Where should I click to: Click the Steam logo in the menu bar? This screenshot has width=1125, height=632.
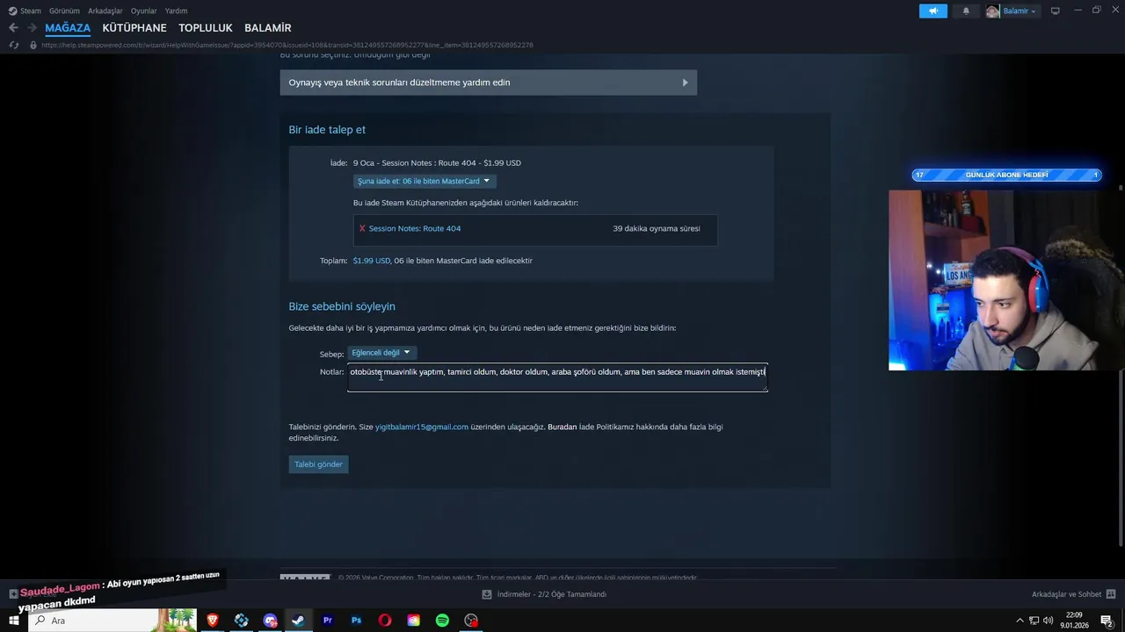click(13, 11)
